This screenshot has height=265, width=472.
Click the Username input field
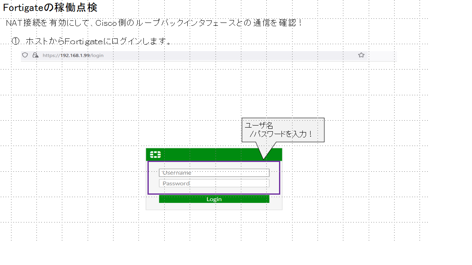214,173
